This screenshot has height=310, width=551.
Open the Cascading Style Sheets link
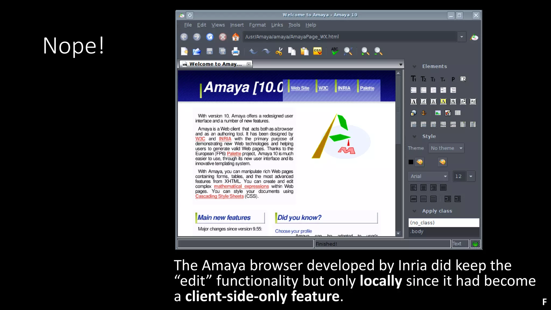pos(220,196)
